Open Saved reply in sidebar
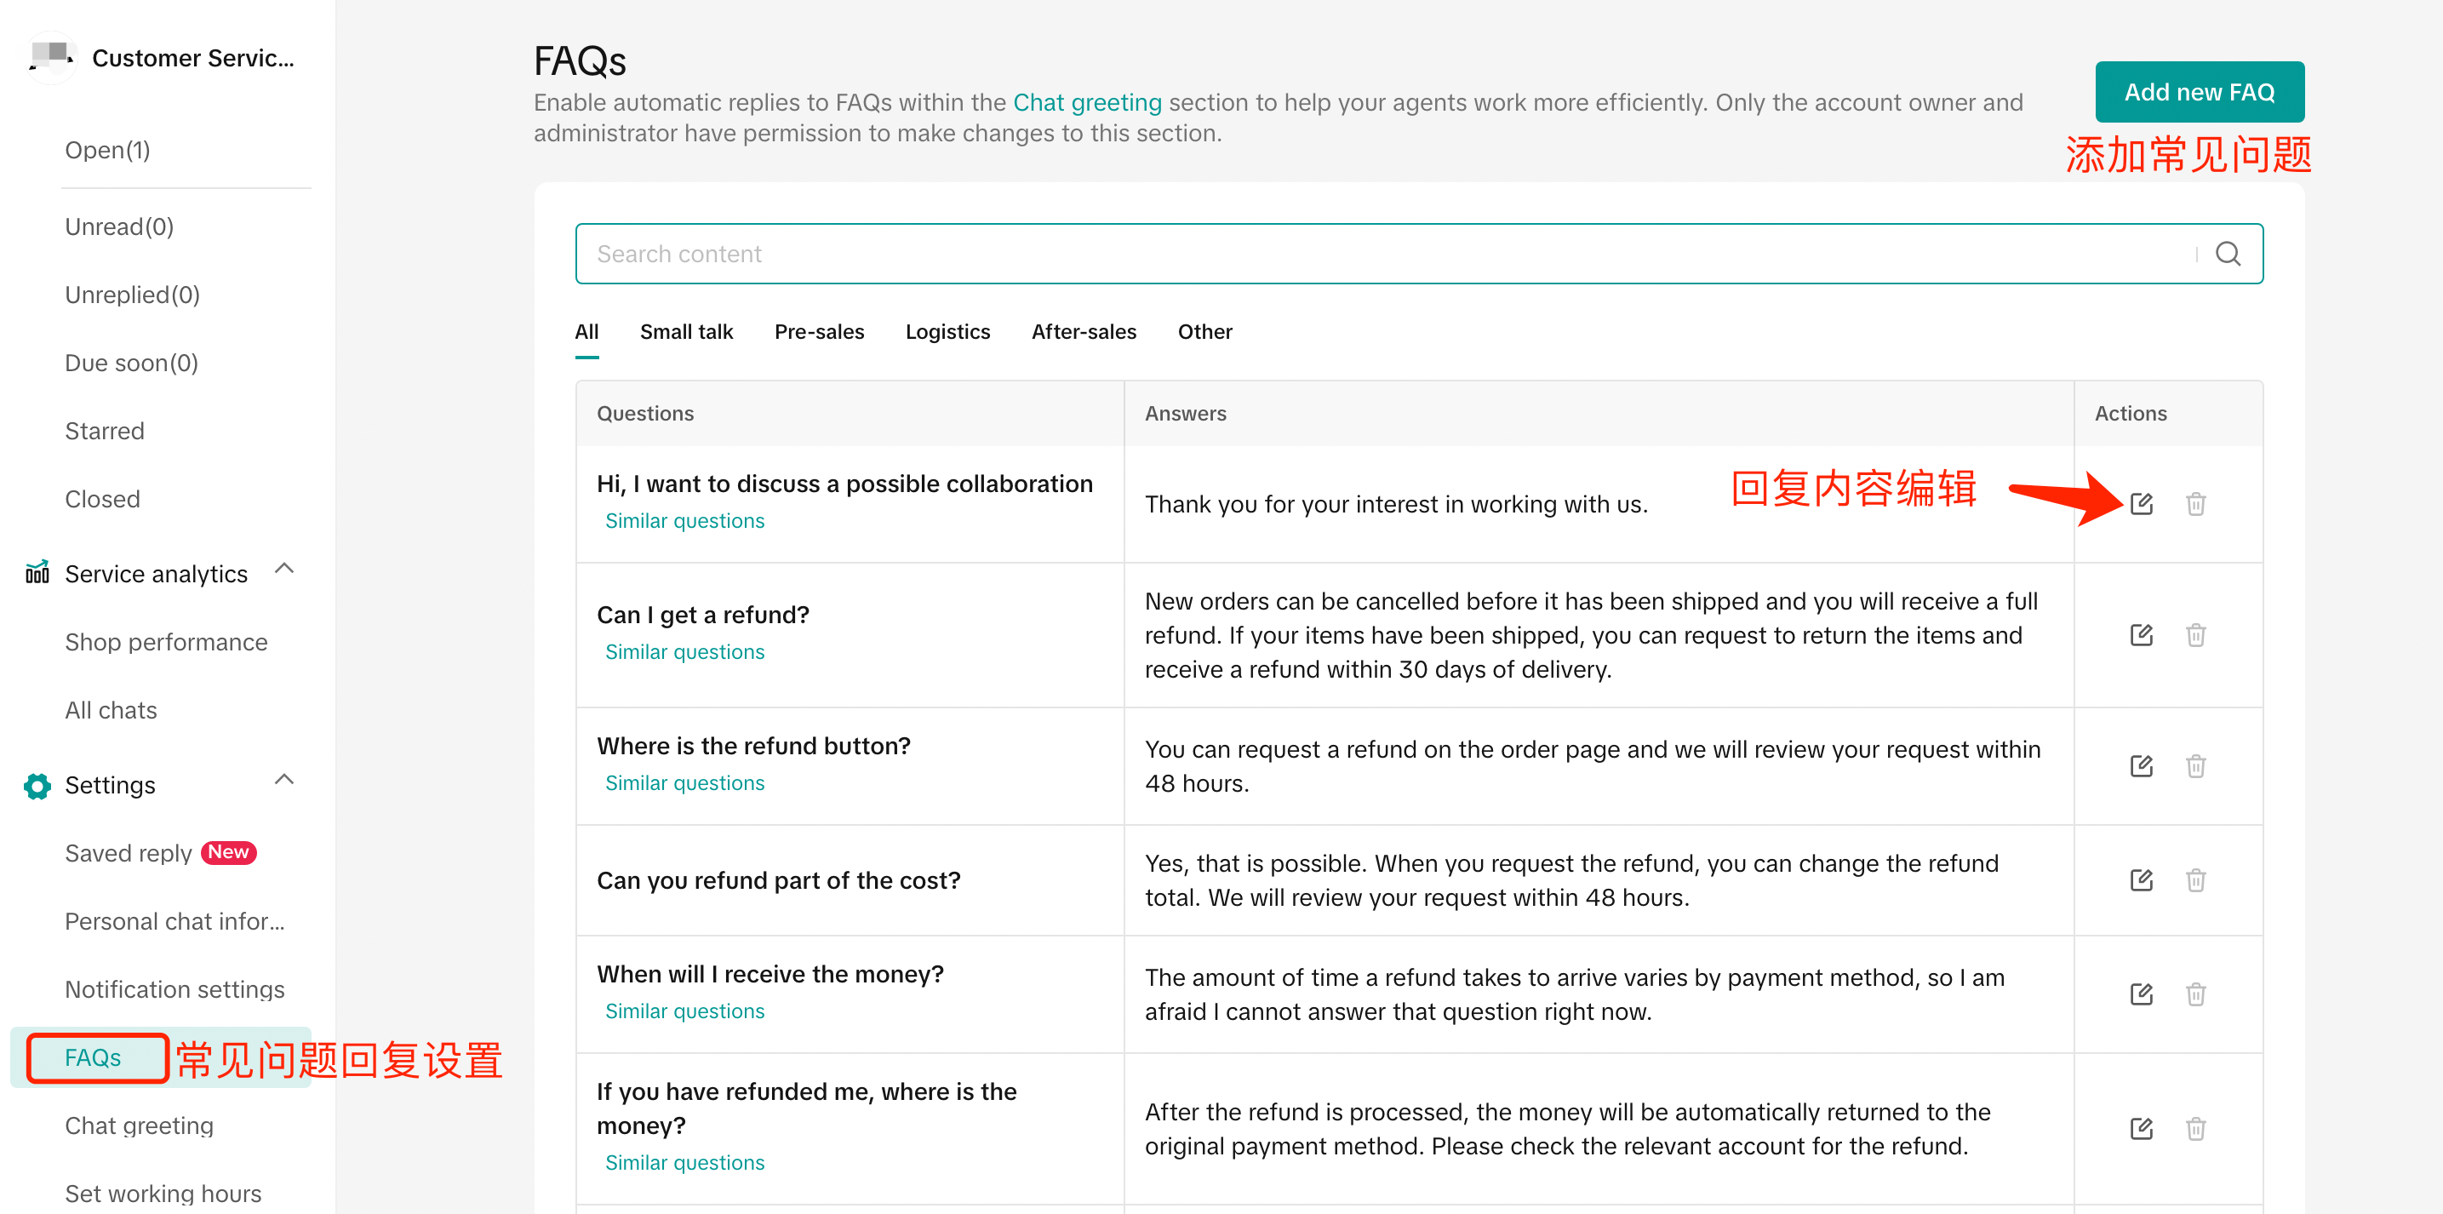 [x=128, y=854]
